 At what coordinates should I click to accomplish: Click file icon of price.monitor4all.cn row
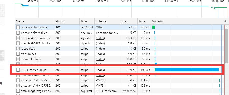pos(18,33)
